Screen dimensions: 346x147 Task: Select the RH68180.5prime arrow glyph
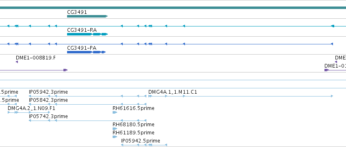pyautogui.click(x=115, y=128)
